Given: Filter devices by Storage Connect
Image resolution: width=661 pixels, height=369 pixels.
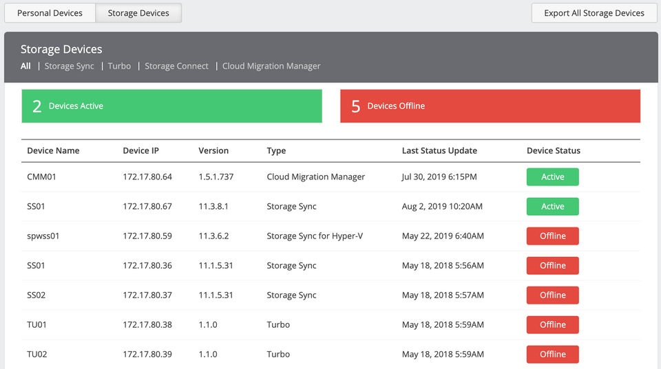Looking at the screenshot, I should pyautogui.click(x=176, y=66).
